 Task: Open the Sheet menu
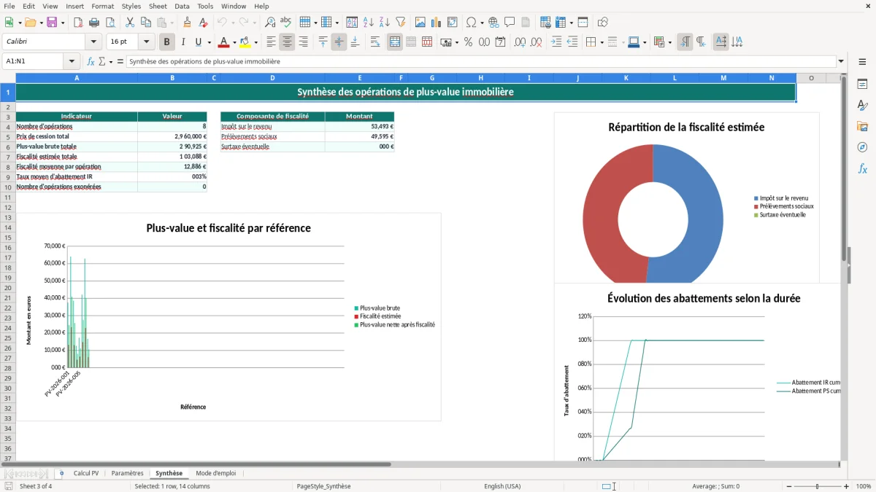pos(158,6)
